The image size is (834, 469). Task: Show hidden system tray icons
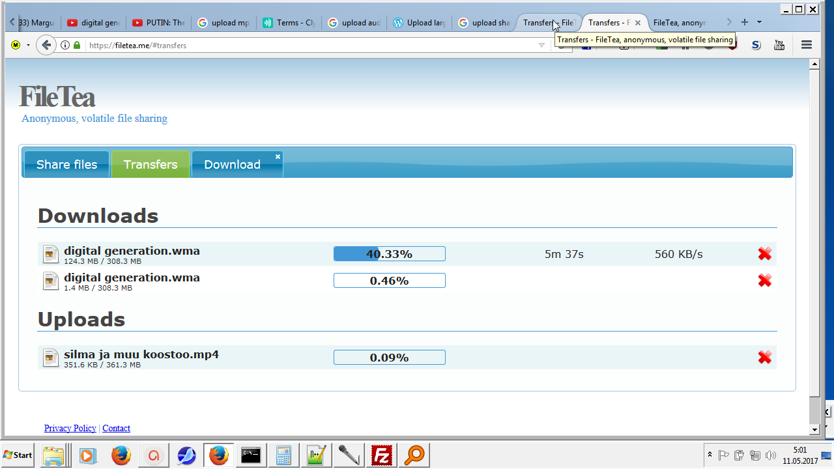(x=709, y=455)
